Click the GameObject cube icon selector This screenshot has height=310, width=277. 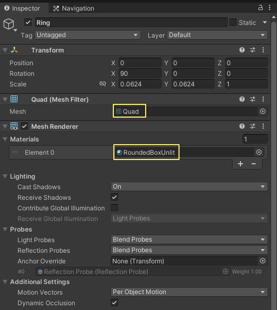click(8, 24)
